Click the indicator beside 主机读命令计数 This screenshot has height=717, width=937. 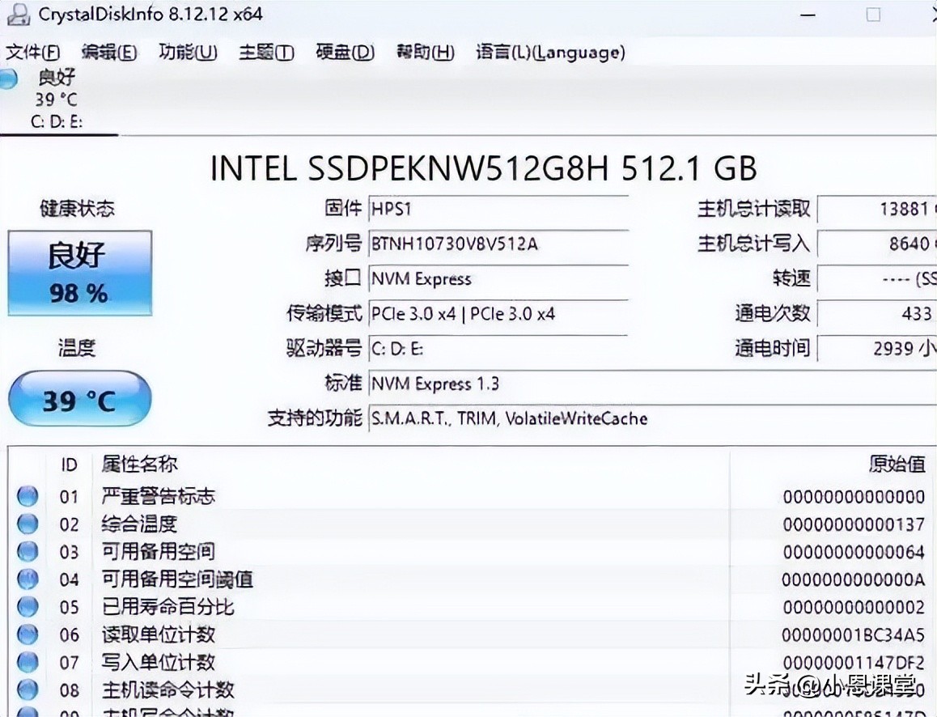pyautogui.click(x=28, y=690)
